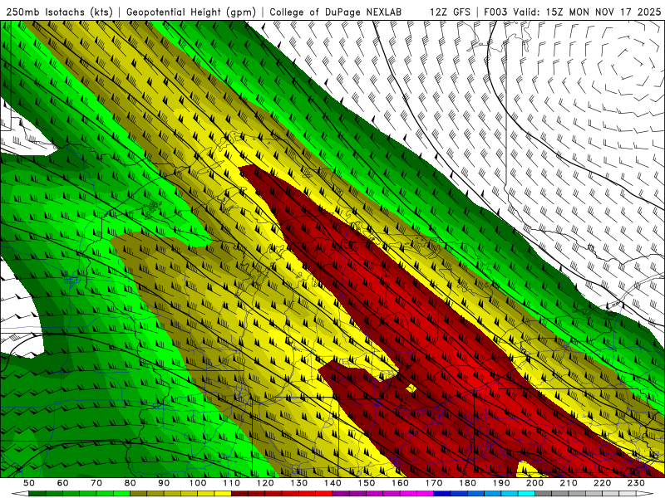Select the '70' legend value

(x=96, y=483)
